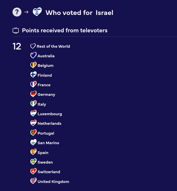Click the Rest of the World heart icon

click(x=33, y=46)
